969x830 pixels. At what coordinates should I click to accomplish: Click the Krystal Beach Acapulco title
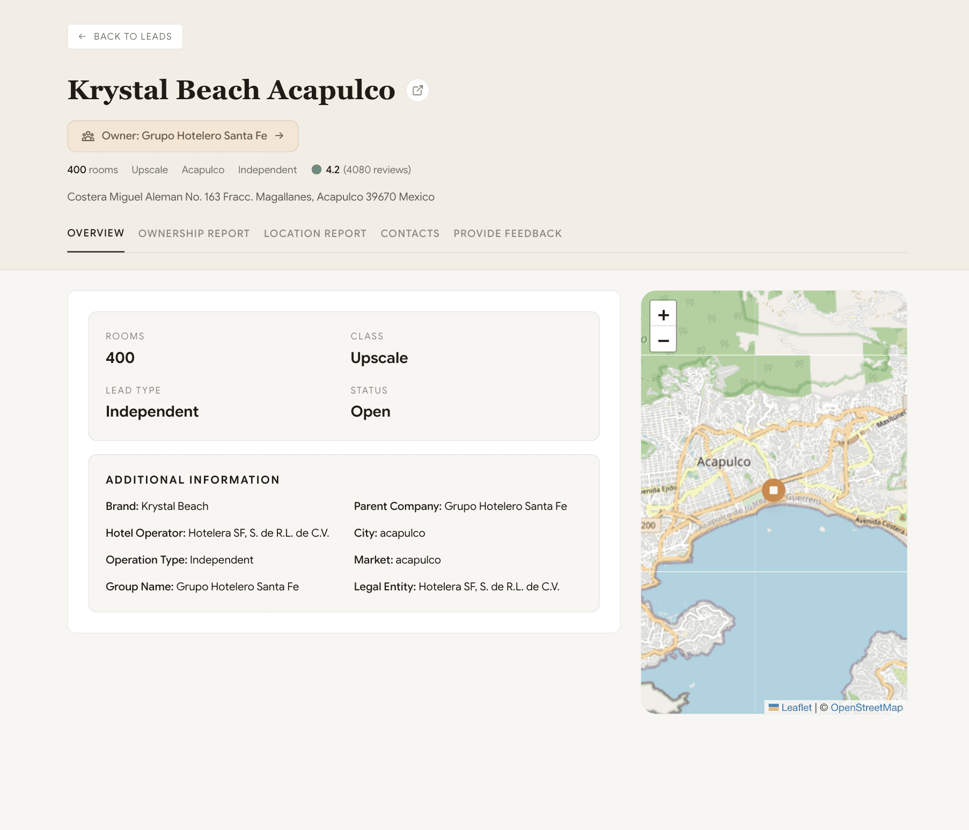click(231, 90)
